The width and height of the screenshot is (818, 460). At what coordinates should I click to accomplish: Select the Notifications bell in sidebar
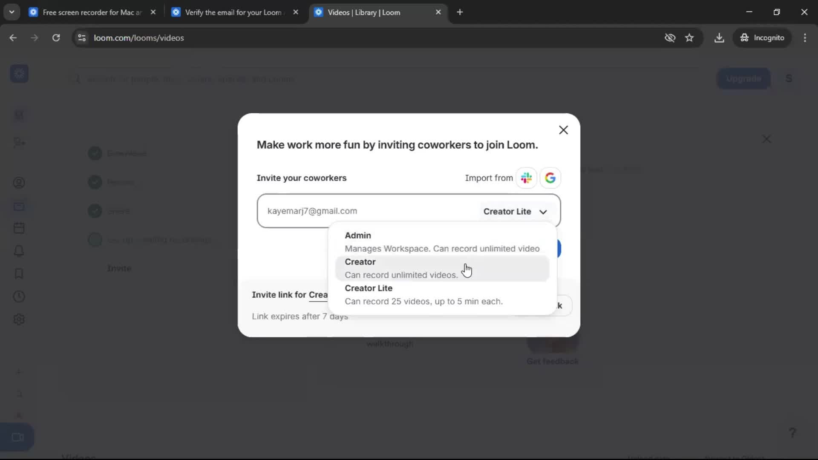[x=19, y=250]
